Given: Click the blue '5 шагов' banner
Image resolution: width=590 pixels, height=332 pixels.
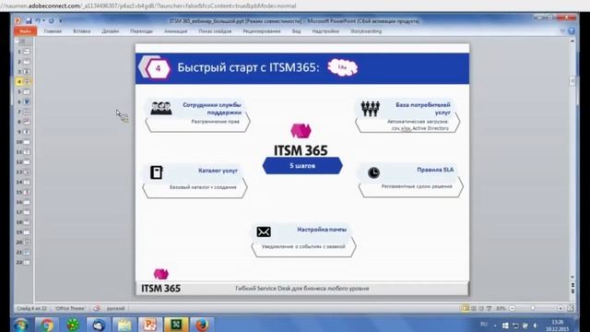Looking at the screenshot, I should point(302,166).
